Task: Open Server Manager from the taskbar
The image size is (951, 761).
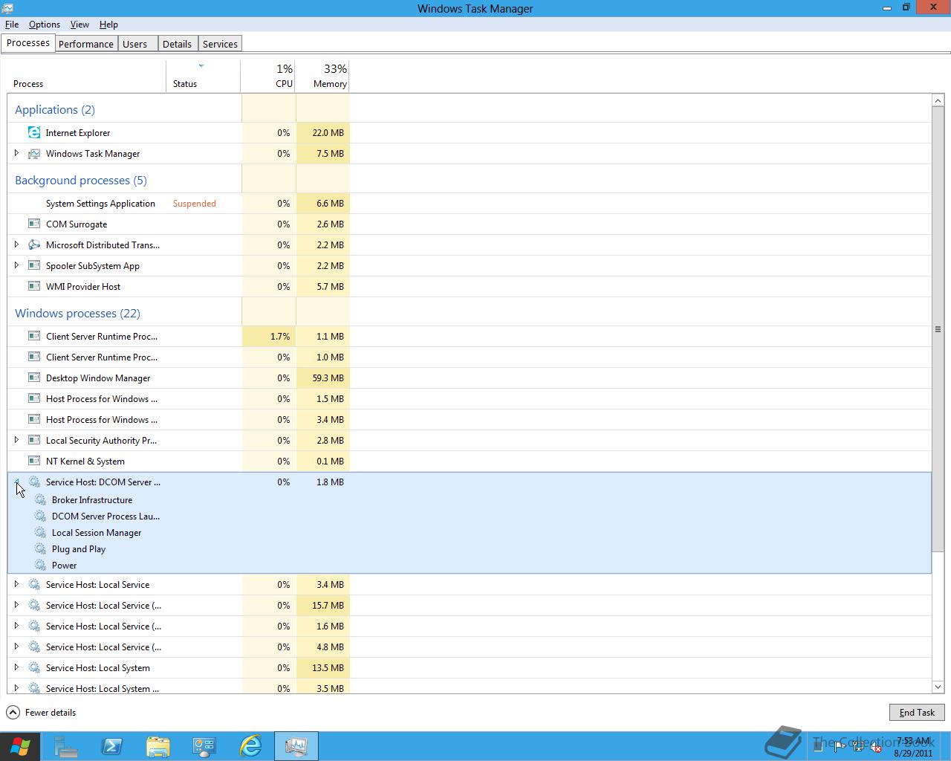Action: (x=66, y=746)
